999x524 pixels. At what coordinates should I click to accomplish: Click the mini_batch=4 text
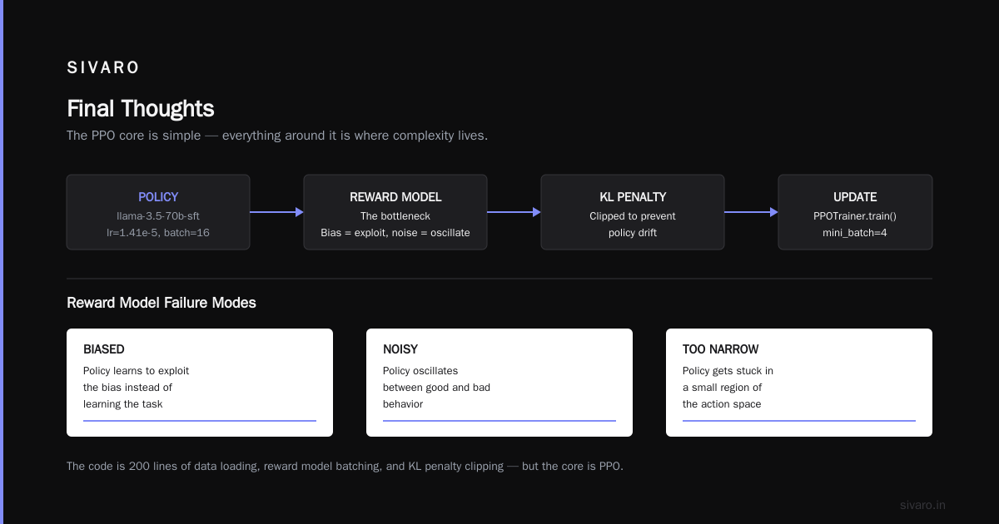coord(855,233)
